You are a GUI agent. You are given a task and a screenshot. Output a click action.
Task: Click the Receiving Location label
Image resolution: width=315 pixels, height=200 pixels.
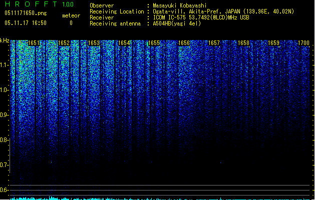pyautogui.click(x=117, y=11)
